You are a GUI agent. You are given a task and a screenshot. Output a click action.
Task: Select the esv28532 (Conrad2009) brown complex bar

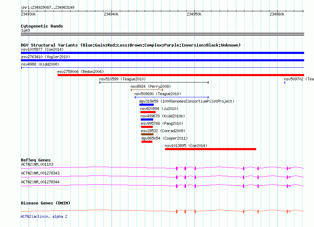click(x=147, y=134)
